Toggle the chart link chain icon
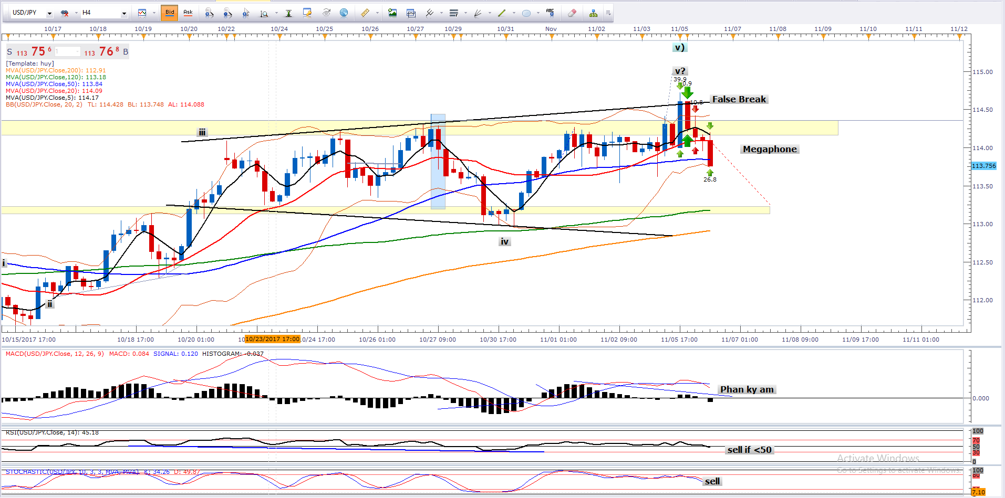The image size is (1005, 498). point(65,13)
